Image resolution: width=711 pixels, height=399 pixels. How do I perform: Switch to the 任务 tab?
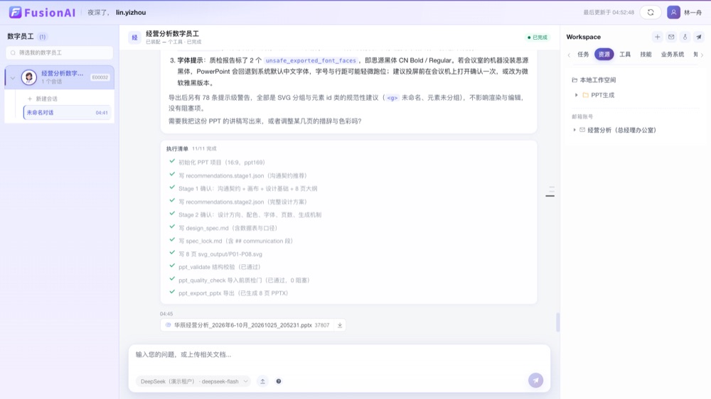point(583,55)
